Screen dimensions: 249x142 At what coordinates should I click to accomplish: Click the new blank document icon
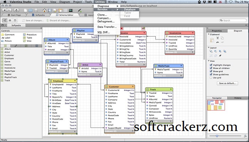click(x=26, y=10)
